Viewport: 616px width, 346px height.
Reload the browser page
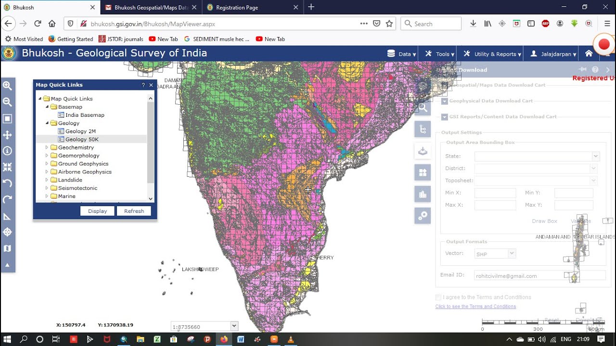click(x=38, y=24)
